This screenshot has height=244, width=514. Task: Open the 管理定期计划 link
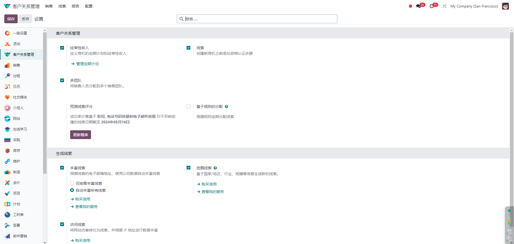click(x=87, y=64)
